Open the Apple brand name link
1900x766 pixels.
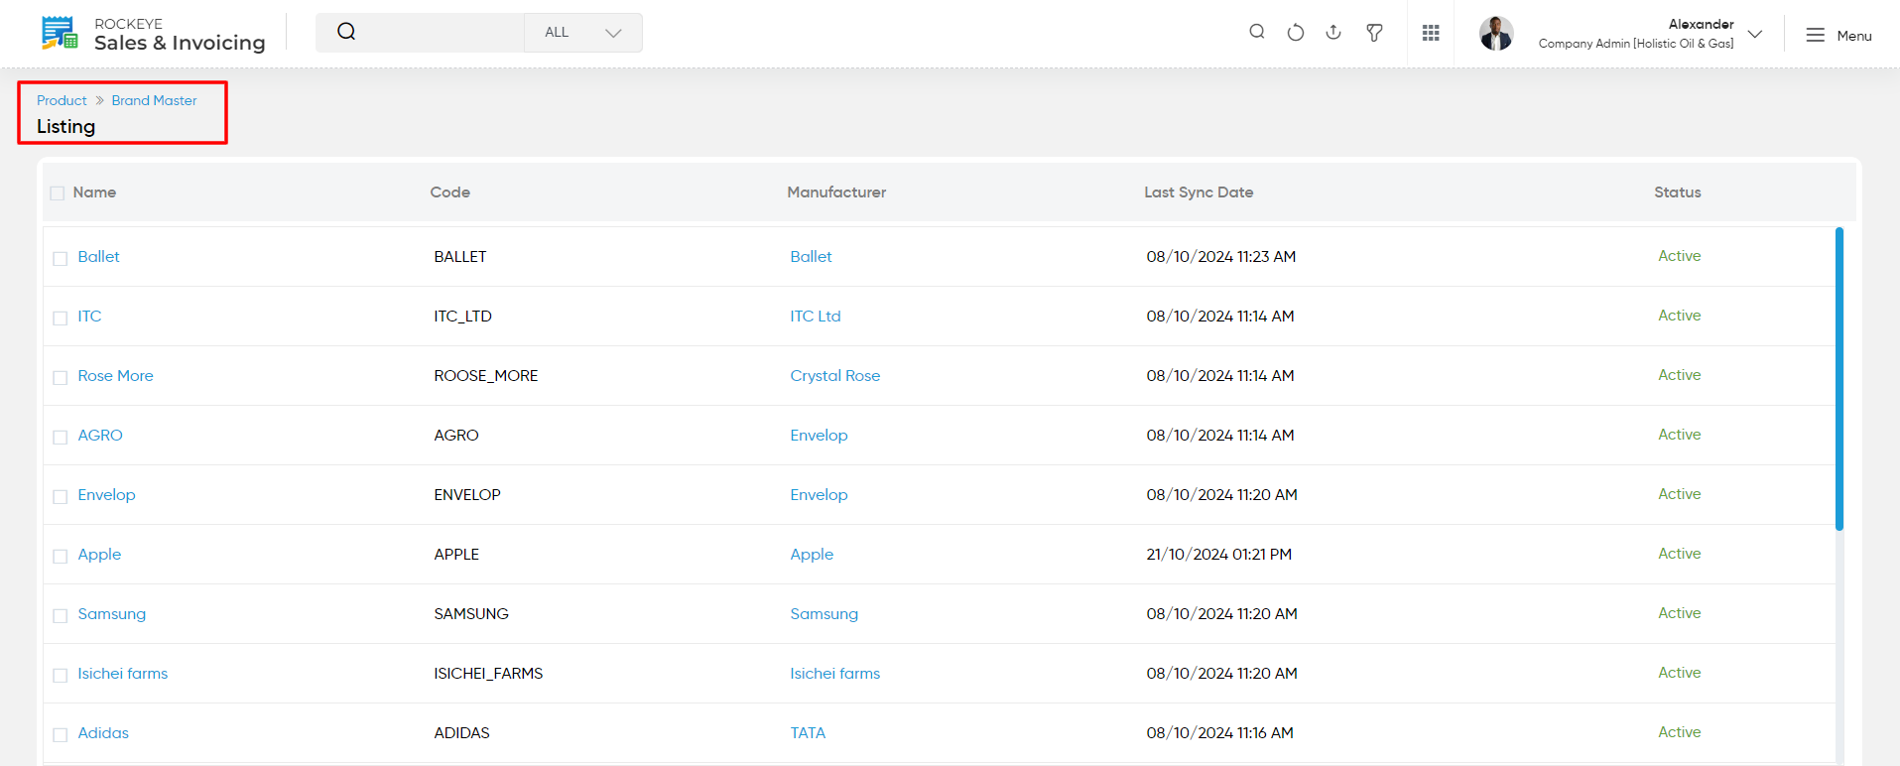[99, 554]
